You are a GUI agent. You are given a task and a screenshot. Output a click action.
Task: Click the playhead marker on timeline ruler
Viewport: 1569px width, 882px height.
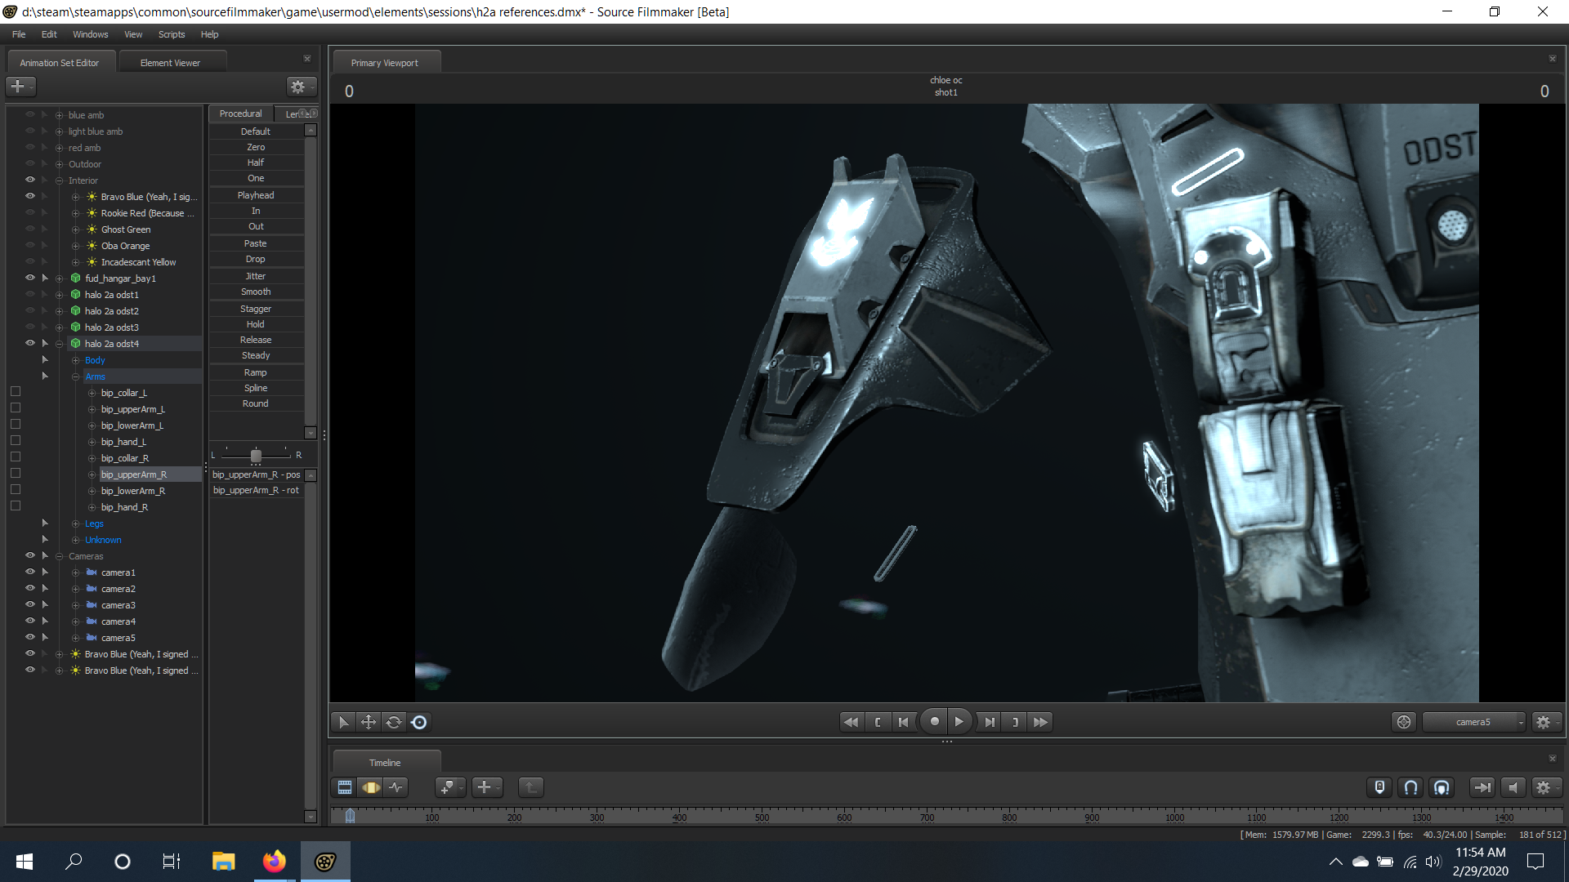350,815
